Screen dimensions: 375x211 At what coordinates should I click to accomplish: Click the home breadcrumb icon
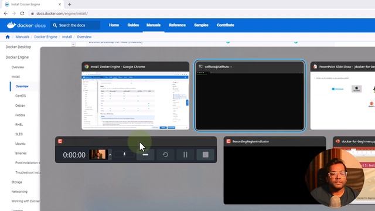pyautogui.click(x=8, y=37)
